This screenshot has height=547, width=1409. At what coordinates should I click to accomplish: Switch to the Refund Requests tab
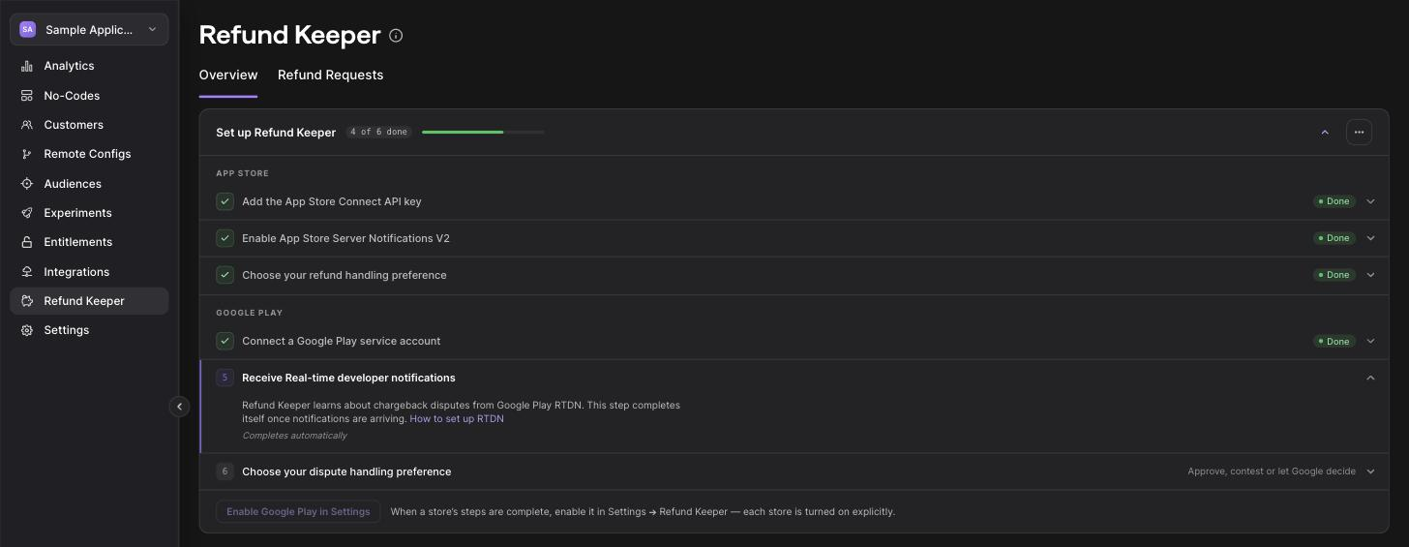330,75
